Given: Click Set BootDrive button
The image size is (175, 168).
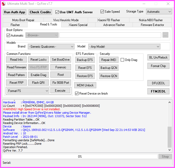Looking at the screenshot, I should pyautogui.click(x=61, y=60).
